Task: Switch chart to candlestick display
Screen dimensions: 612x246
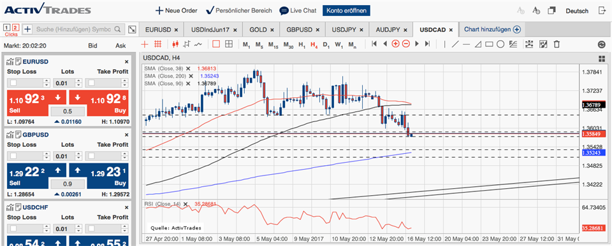Action: click(175, 44)
